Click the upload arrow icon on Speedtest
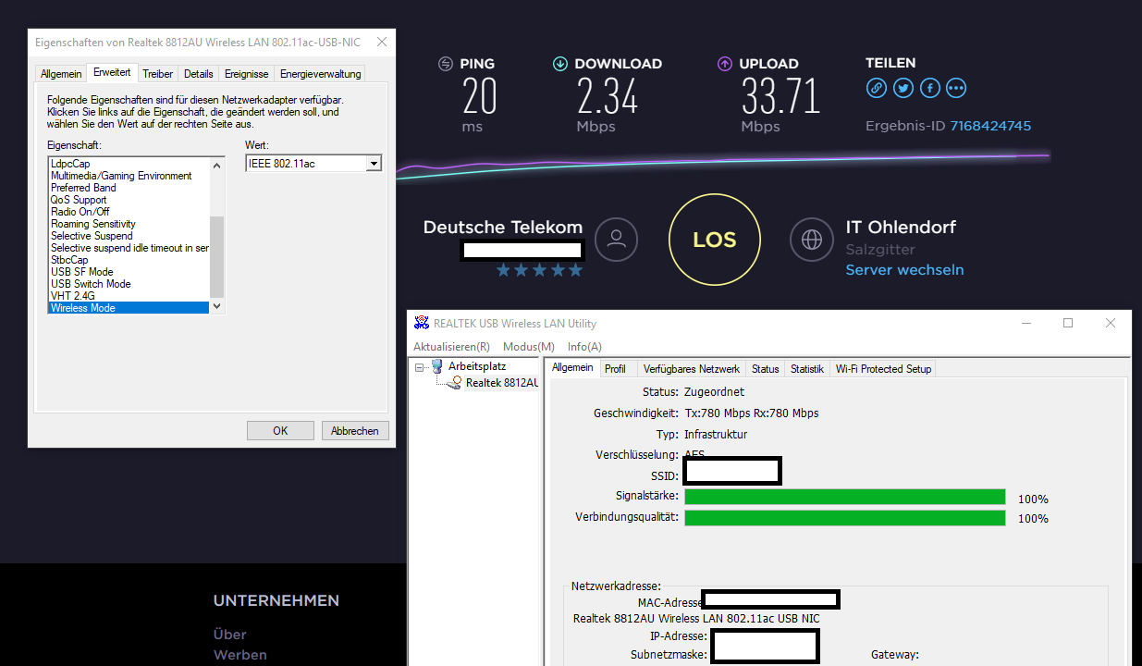The width and height of the screenshot is (1142, 666). point(725,64)
